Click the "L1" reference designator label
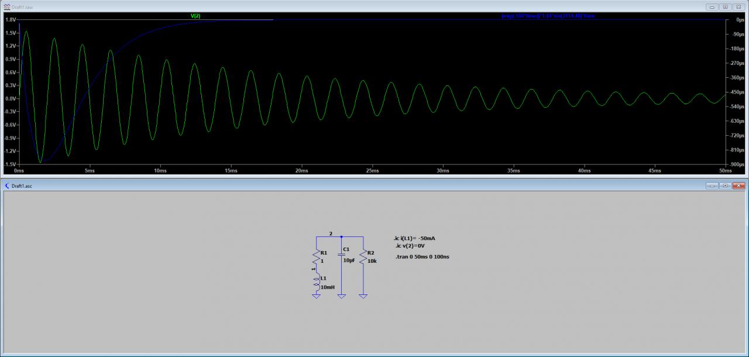This screenshot has height=357, width=749. pos(324,279)
